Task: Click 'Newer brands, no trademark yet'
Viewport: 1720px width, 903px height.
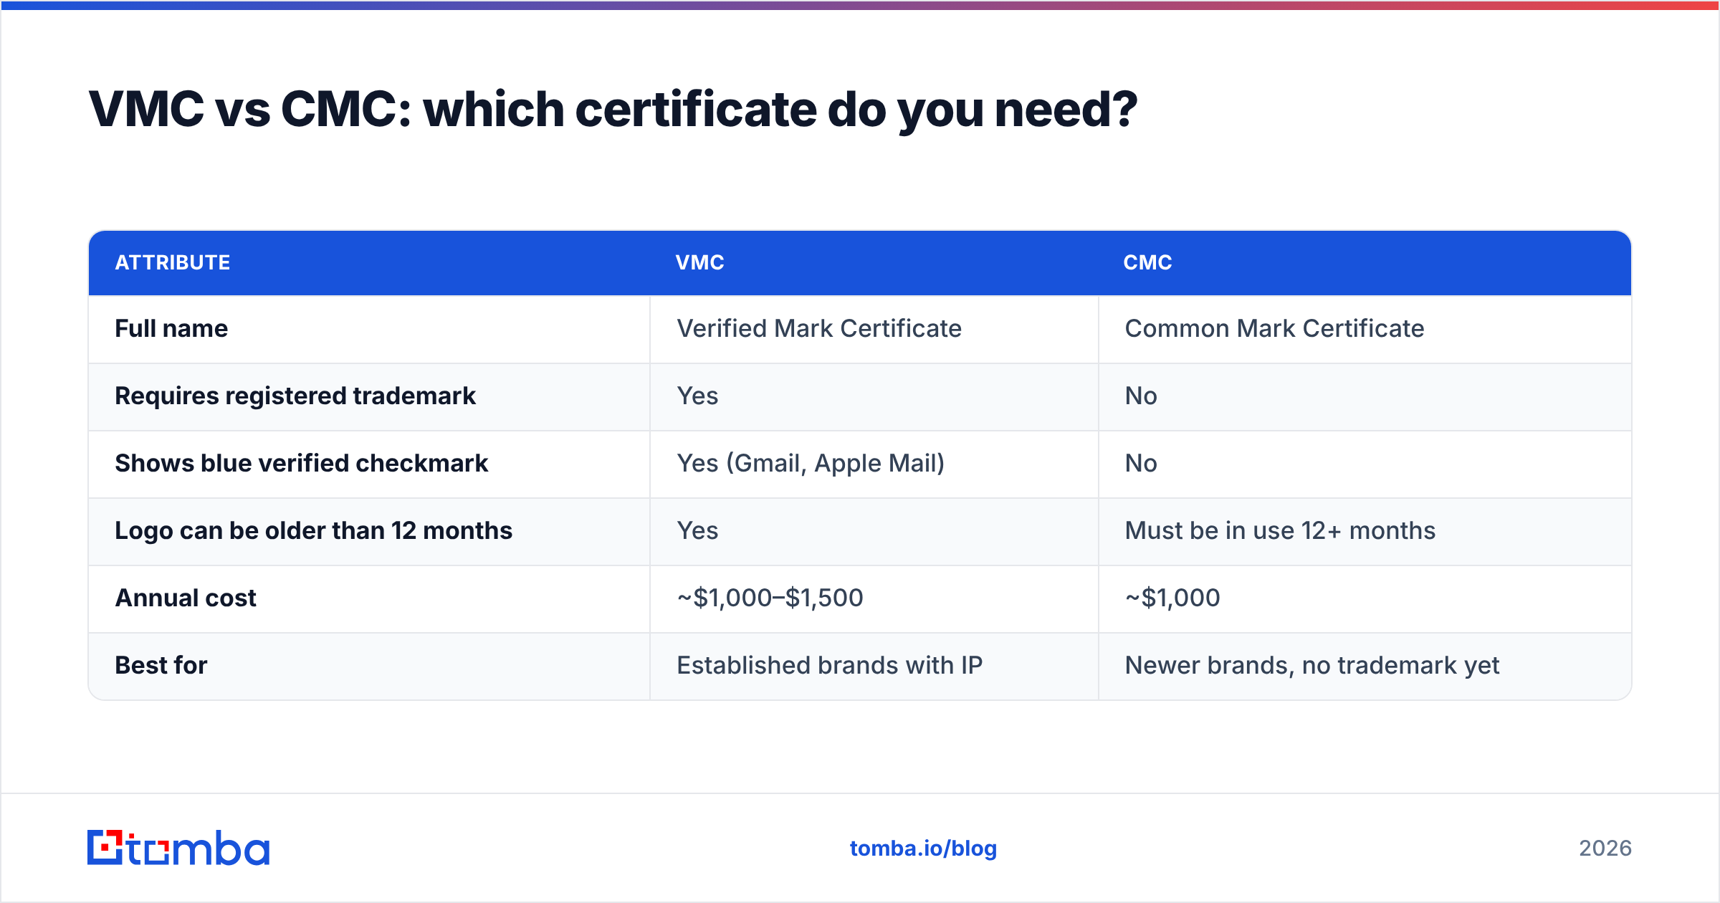Action: point(1312,665)
